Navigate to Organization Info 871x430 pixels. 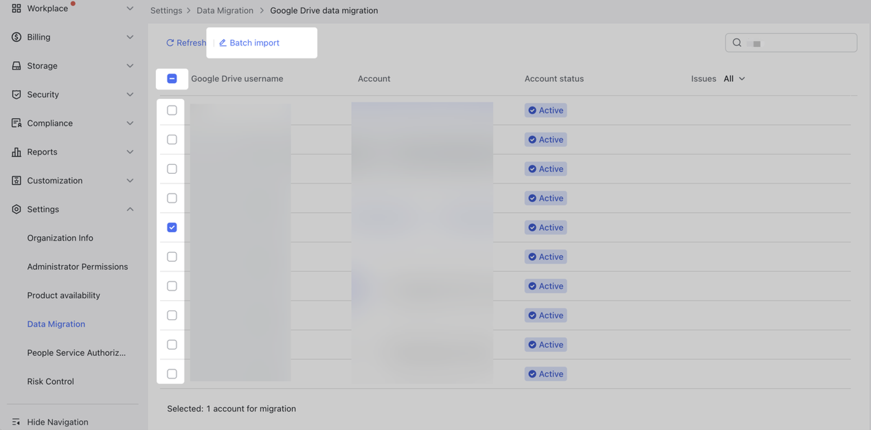[60, 238]
